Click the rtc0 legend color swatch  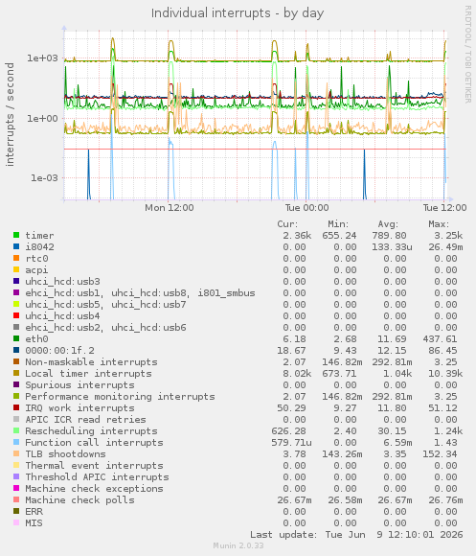click(16, 258)
